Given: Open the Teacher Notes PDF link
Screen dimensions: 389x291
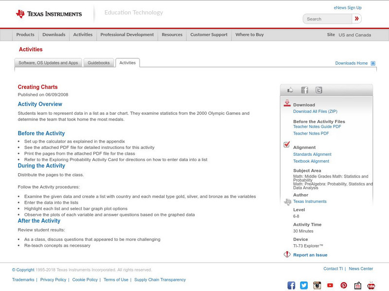Looking at the screenshot, I should (311, 134).
